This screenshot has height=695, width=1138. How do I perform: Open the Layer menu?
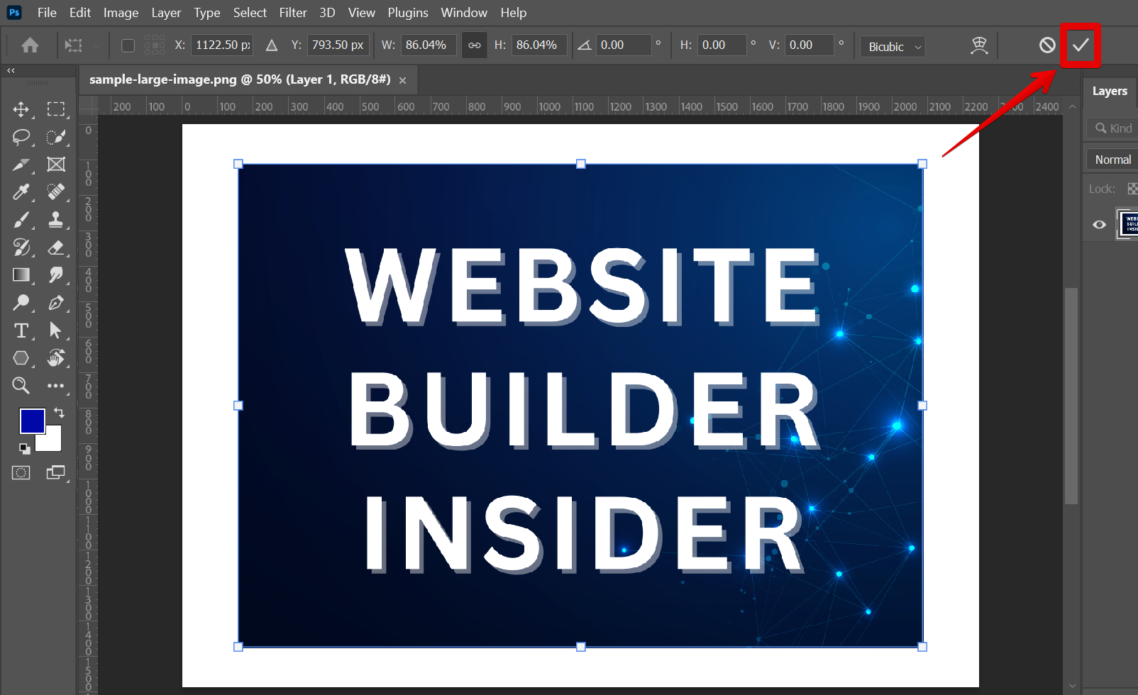click(x=166, y=13)
